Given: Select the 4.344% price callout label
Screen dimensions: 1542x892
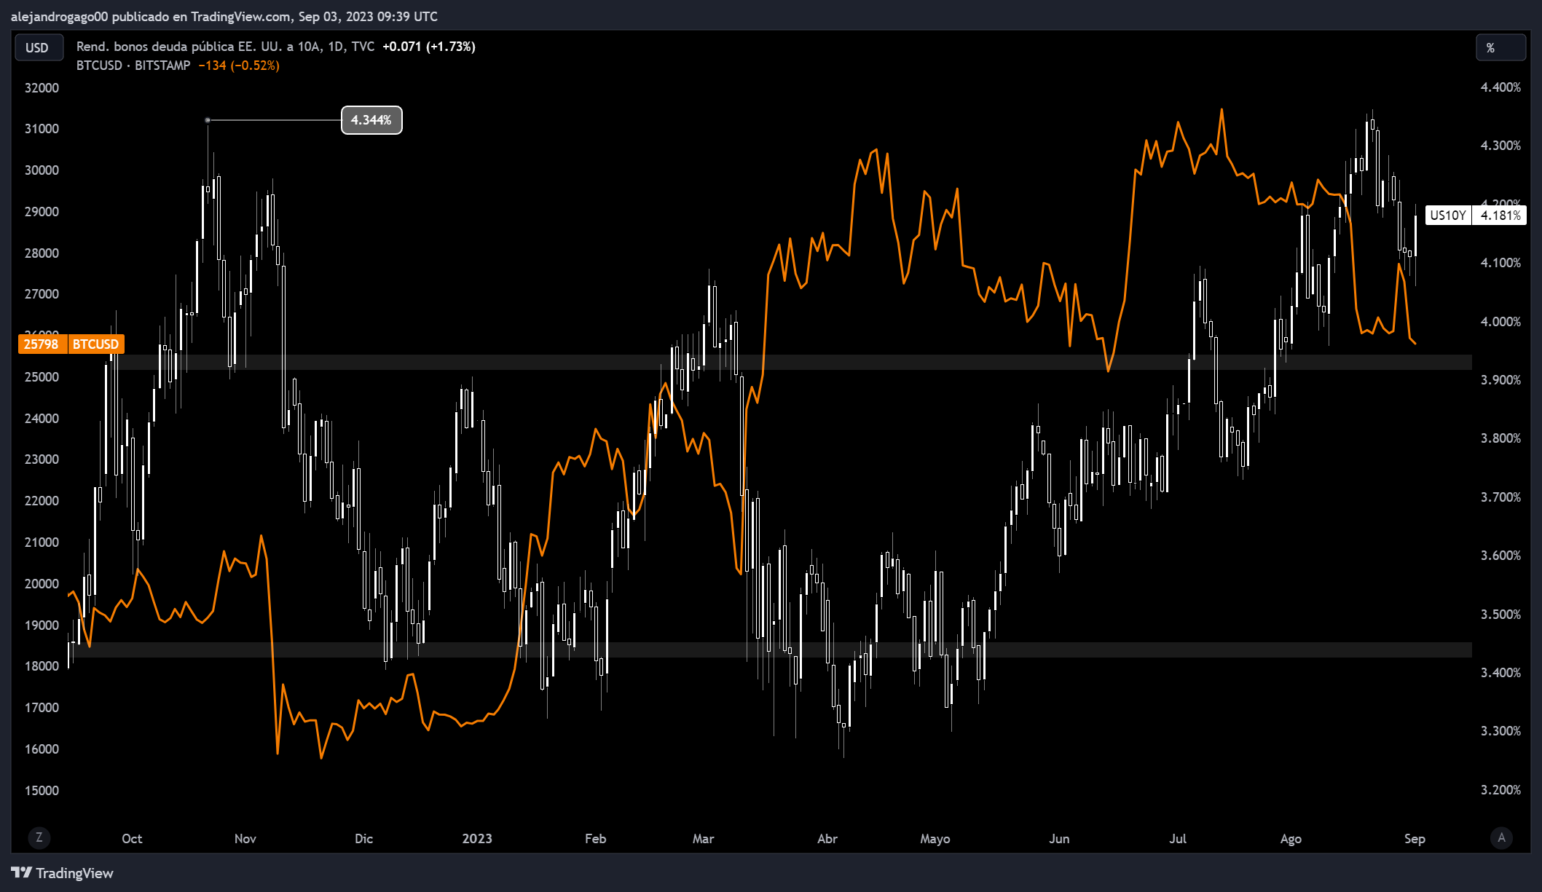Looking at the screenshot, I should tap(371, 120).
